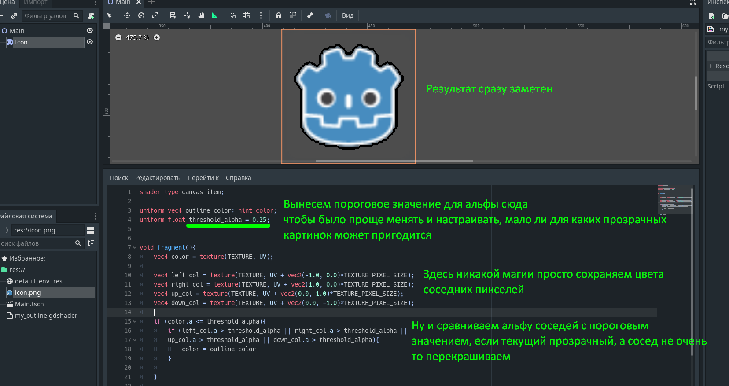Select my_outline.gdshader file
Viewport: 729px width, 386px height.
click(x=46, y=316)
